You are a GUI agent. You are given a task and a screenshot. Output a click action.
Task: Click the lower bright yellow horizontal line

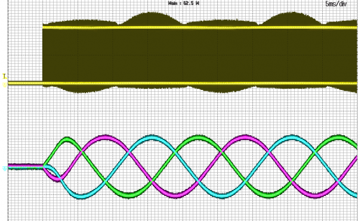pos(183,83)
